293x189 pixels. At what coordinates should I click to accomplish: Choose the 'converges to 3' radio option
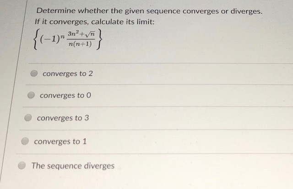(x=28, y=118)
